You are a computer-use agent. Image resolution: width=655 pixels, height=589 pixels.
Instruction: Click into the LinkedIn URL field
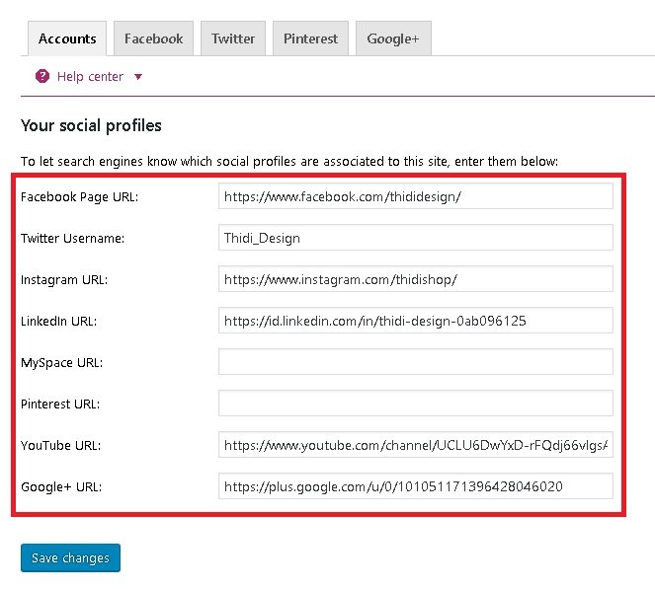tap(415, 321)
